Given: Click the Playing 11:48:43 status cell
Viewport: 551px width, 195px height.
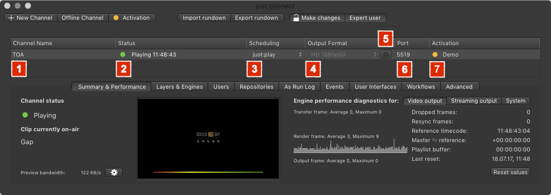Looking at the screenshot, I should coord(181,54).
